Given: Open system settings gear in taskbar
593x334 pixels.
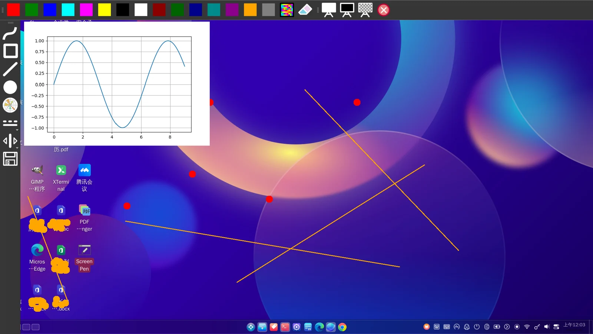Looking at the screenshot, I should (x=296, y=327).
